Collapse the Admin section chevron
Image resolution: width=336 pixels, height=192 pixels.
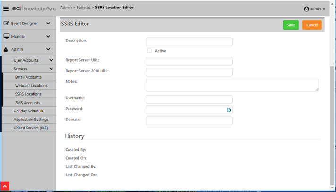[48, 49]
